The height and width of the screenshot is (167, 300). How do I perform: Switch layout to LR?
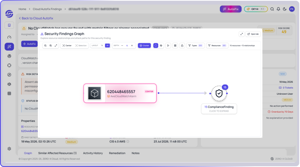107,46
